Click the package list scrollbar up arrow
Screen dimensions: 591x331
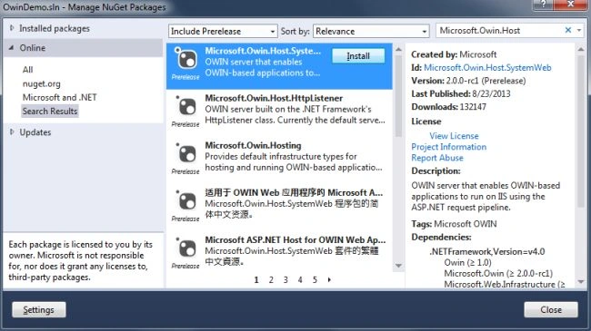[398, 49]
